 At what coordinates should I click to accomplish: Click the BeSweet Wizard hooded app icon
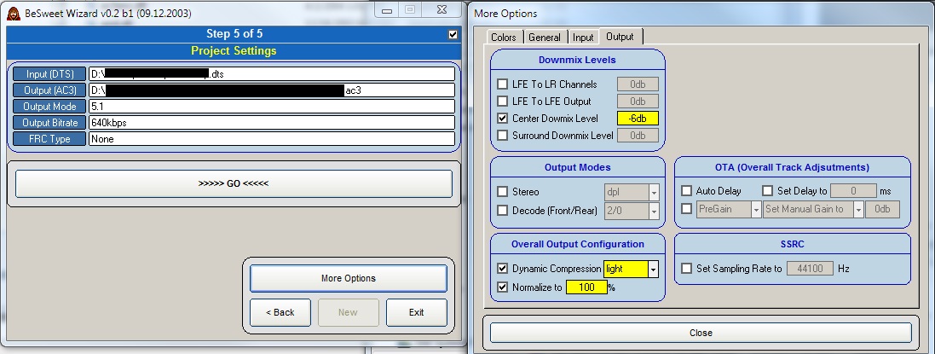[x=13, y=13]
